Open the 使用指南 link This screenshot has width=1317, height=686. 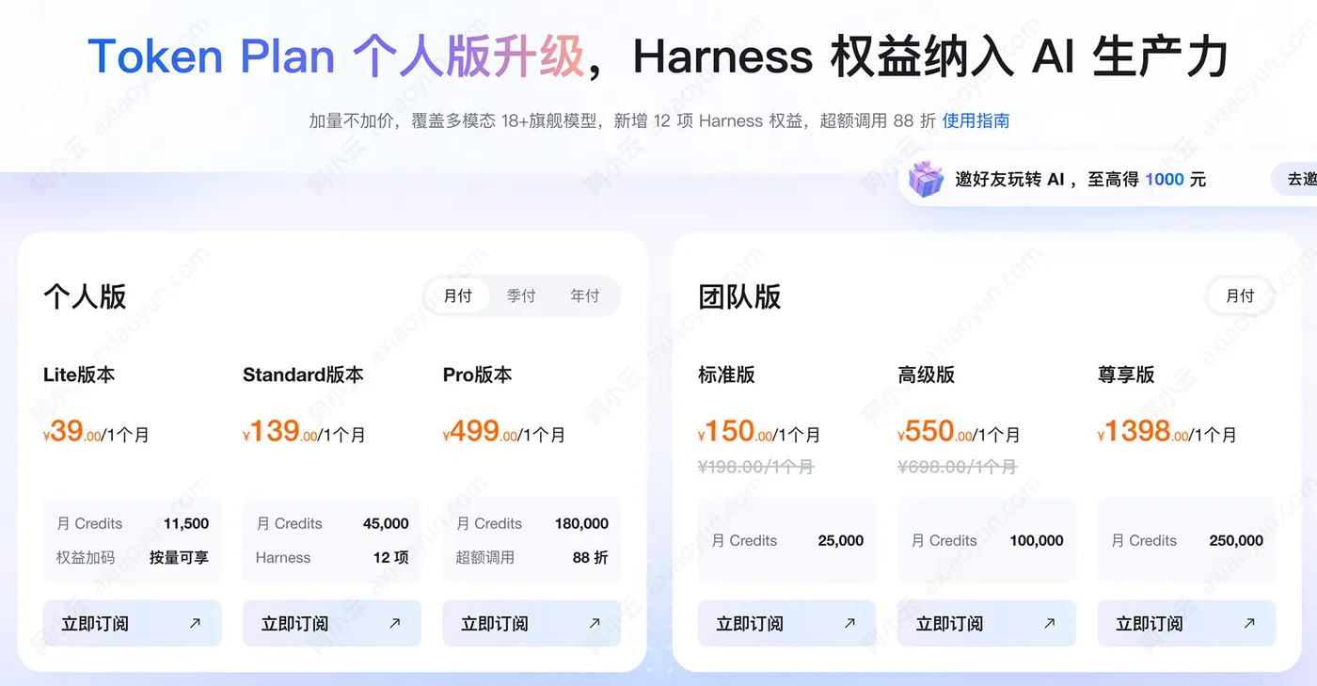pyautogui.click(x=976, y=120)
